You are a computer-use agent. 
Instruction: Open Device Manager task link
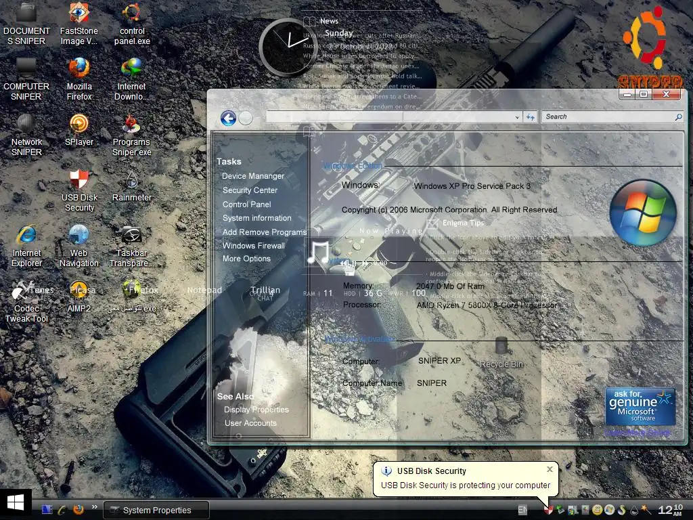pyautogui.click(x=253, y=176)
